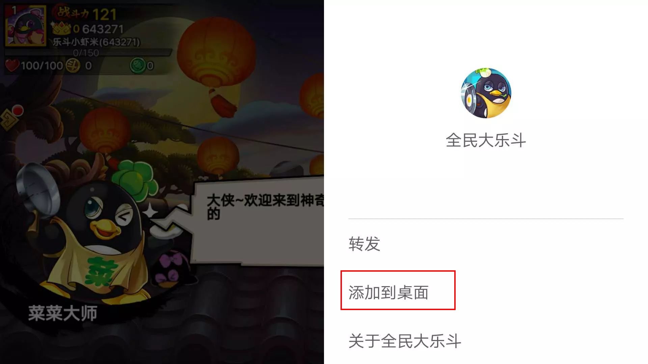Click the gold crown icon
The image size is (648, 364).
61,29
